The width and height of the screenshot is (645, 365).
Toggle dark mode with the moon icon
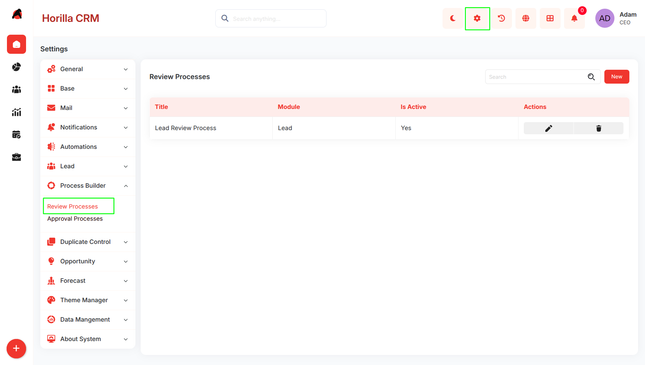click(x=453, y=18)
